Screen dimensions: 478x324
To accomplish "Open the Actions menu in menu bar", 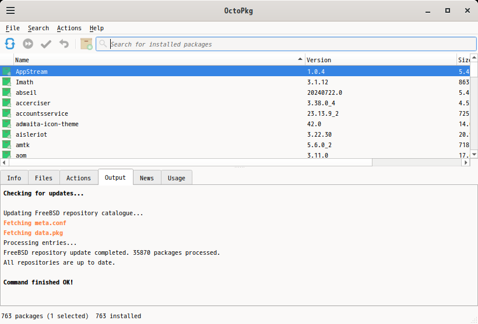I will (x=69, y=28).
